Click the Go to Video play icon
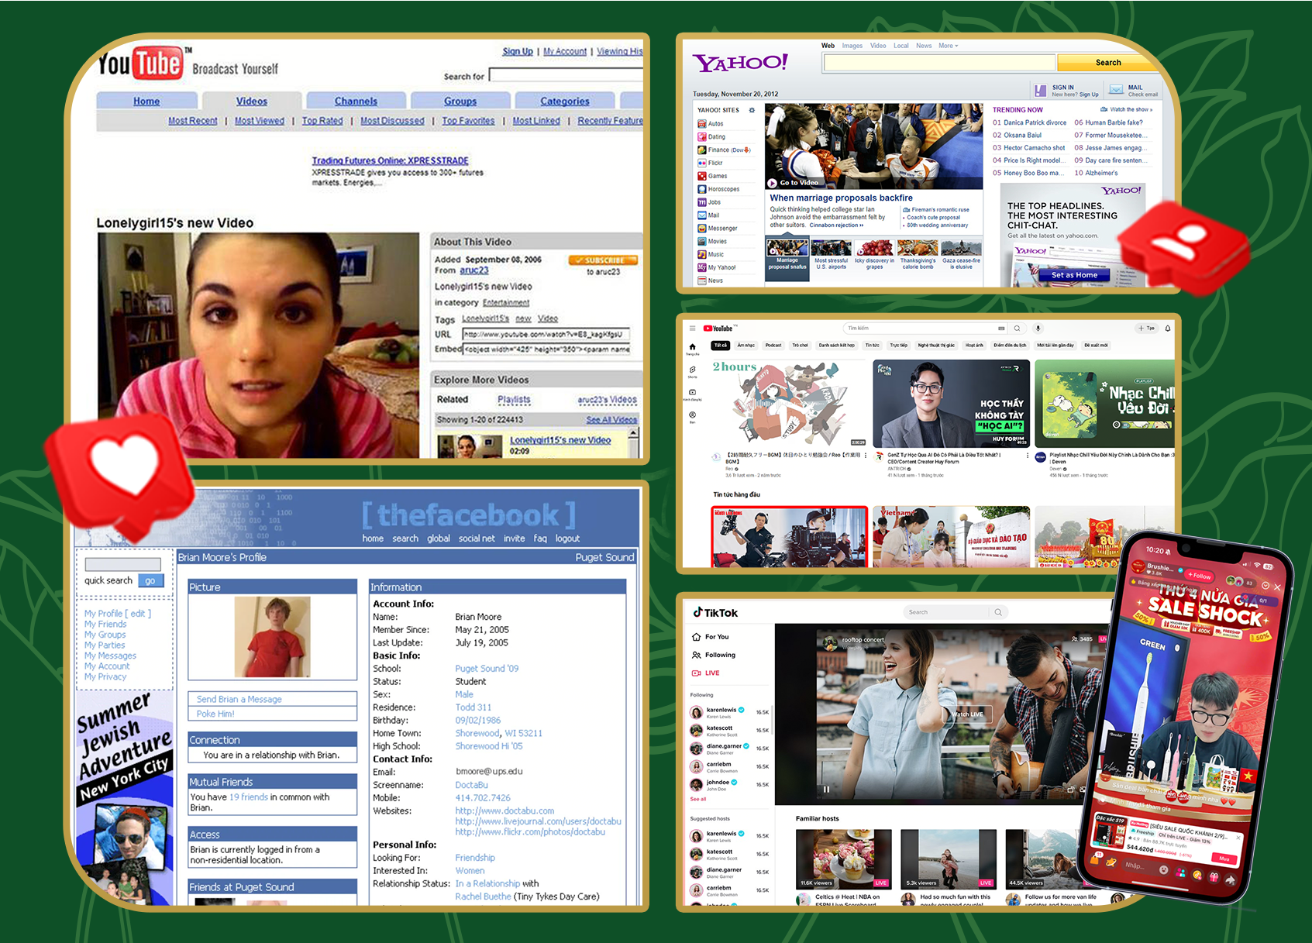 (x=772, y=183)
